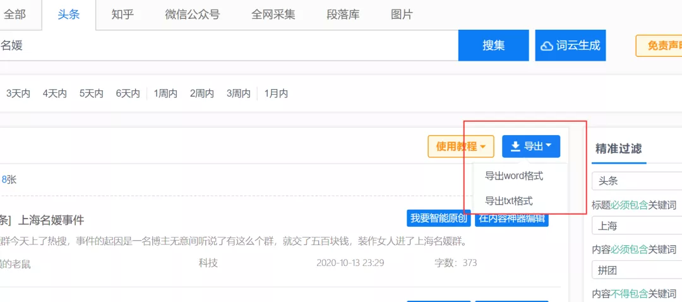Open the 全网采集 tab
This screenshot has height=302, width=682.
pos(273,15)
